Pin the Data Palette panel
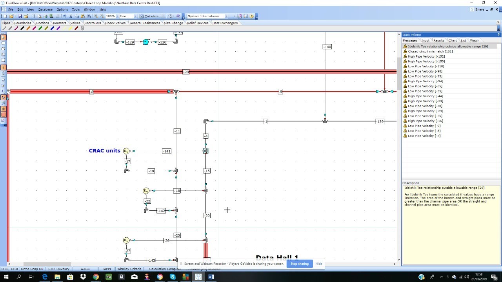 coord(498,34)
